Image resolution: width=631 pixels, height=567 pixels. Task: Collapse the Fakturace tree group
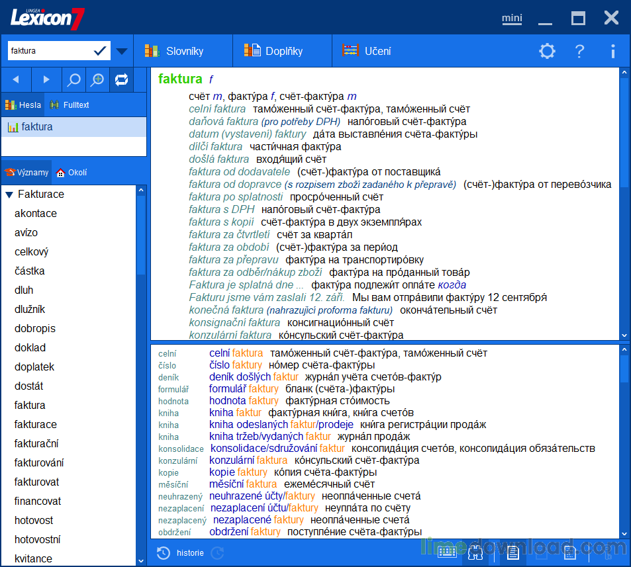[9, 195]
